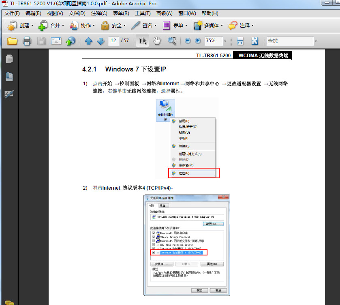Open the 帮助(H) menu

(x=210, y=13)
